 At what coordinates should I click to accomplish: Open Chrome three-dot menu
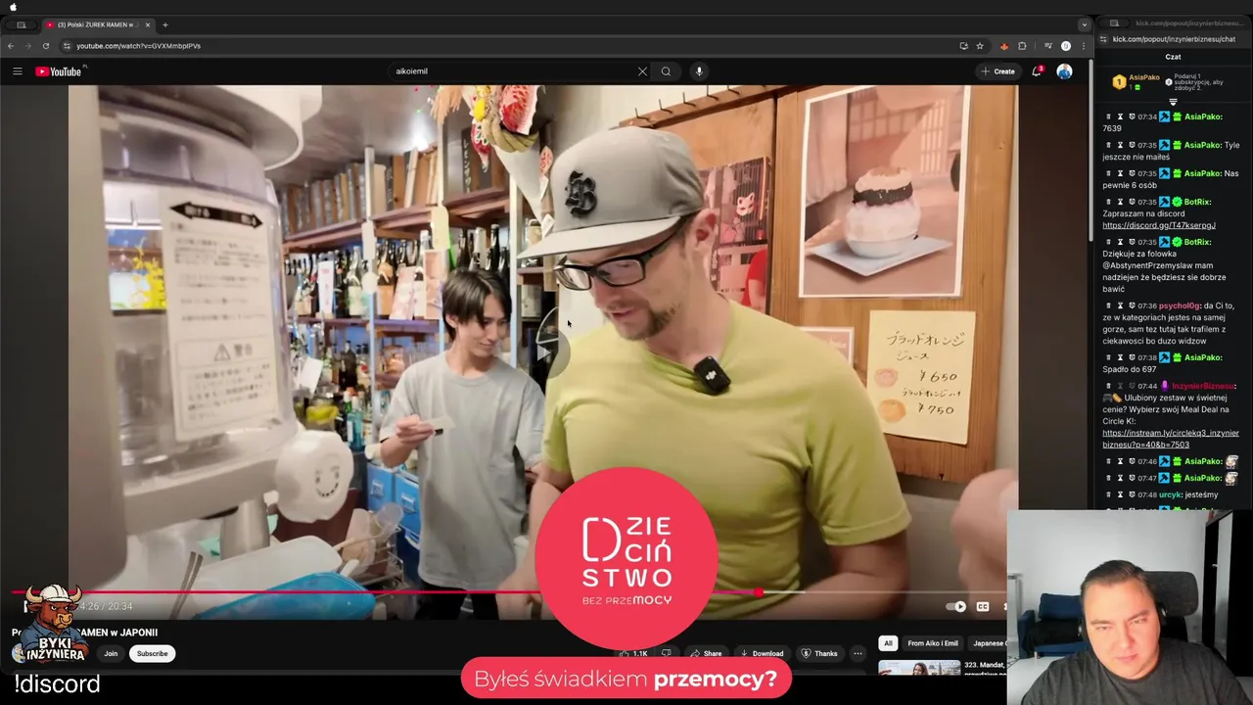point(1083,46)
